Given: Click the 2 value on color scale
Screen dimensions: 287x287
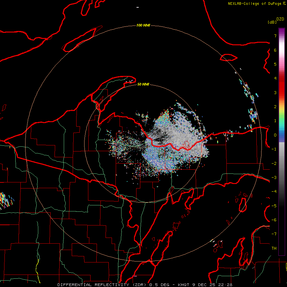Looking at the screenshot, I should [x=275, y=107].
